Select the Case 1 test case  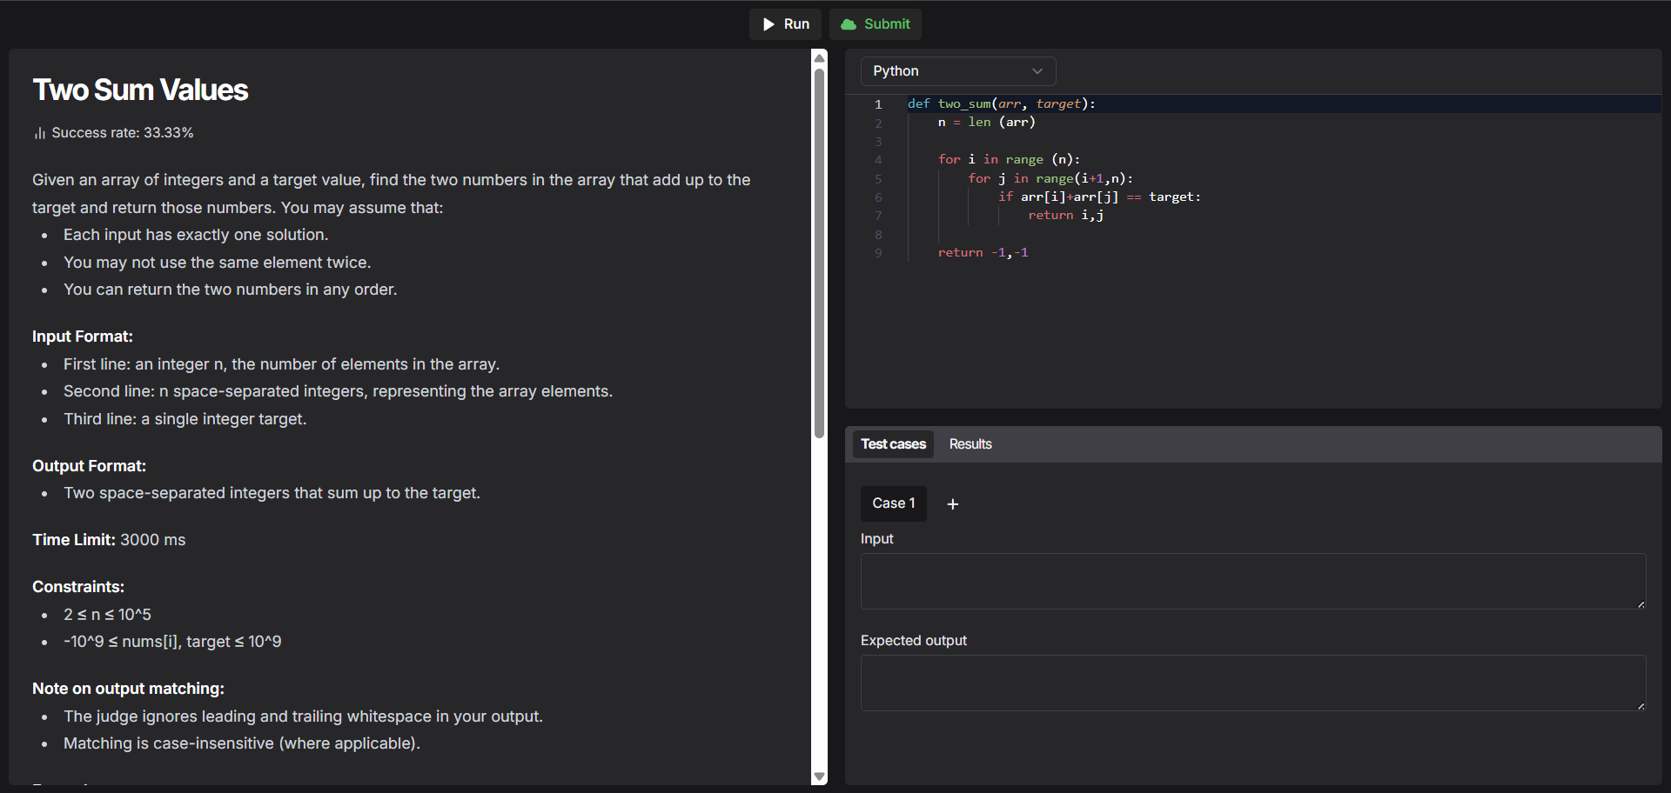[893, 503]
